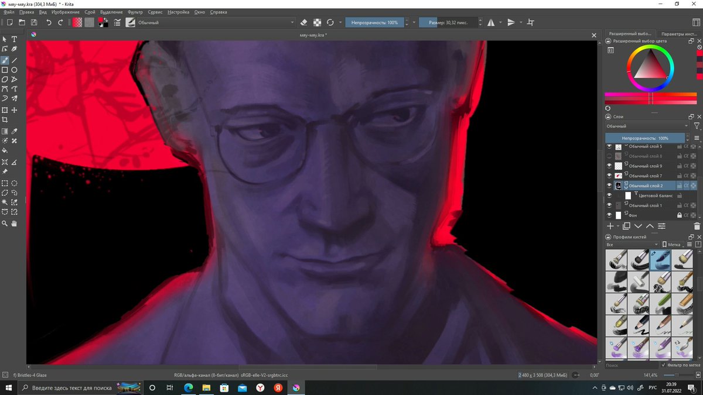The height and width of the screenshot is (395, 703).
Task: Duplicate the current layer
Action: (x=626, y=226)
